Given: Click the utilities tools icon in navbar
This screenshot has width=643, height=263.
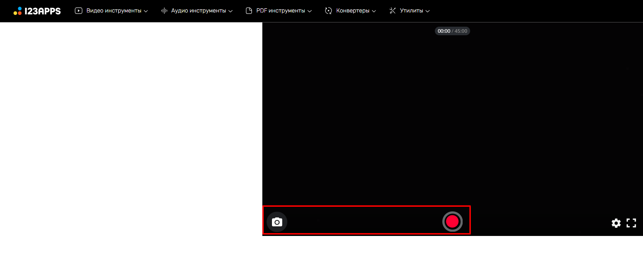Looking at the screenshot, I should coord(393,11).
